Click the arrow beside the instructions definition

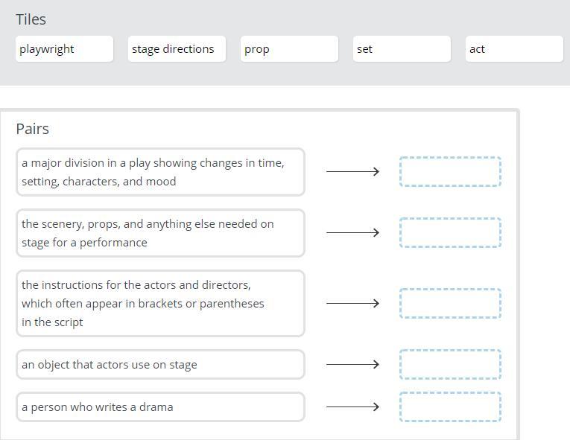352,303
